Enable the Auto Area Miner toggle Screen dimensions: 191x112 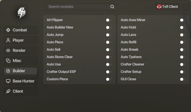pyautogui.click(x=183, y=20)
